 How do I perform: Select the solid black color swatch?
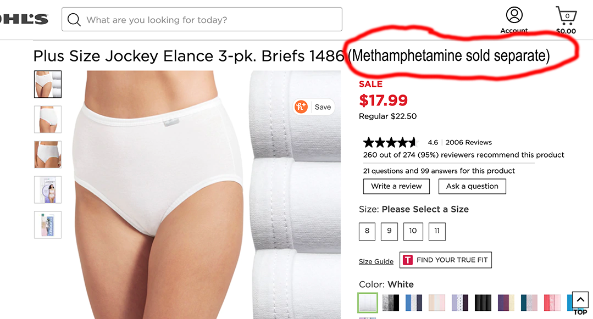pos(483,303)
